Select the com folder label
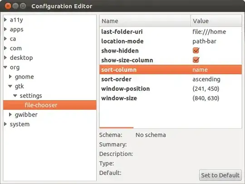 click(x=16, y=48)
